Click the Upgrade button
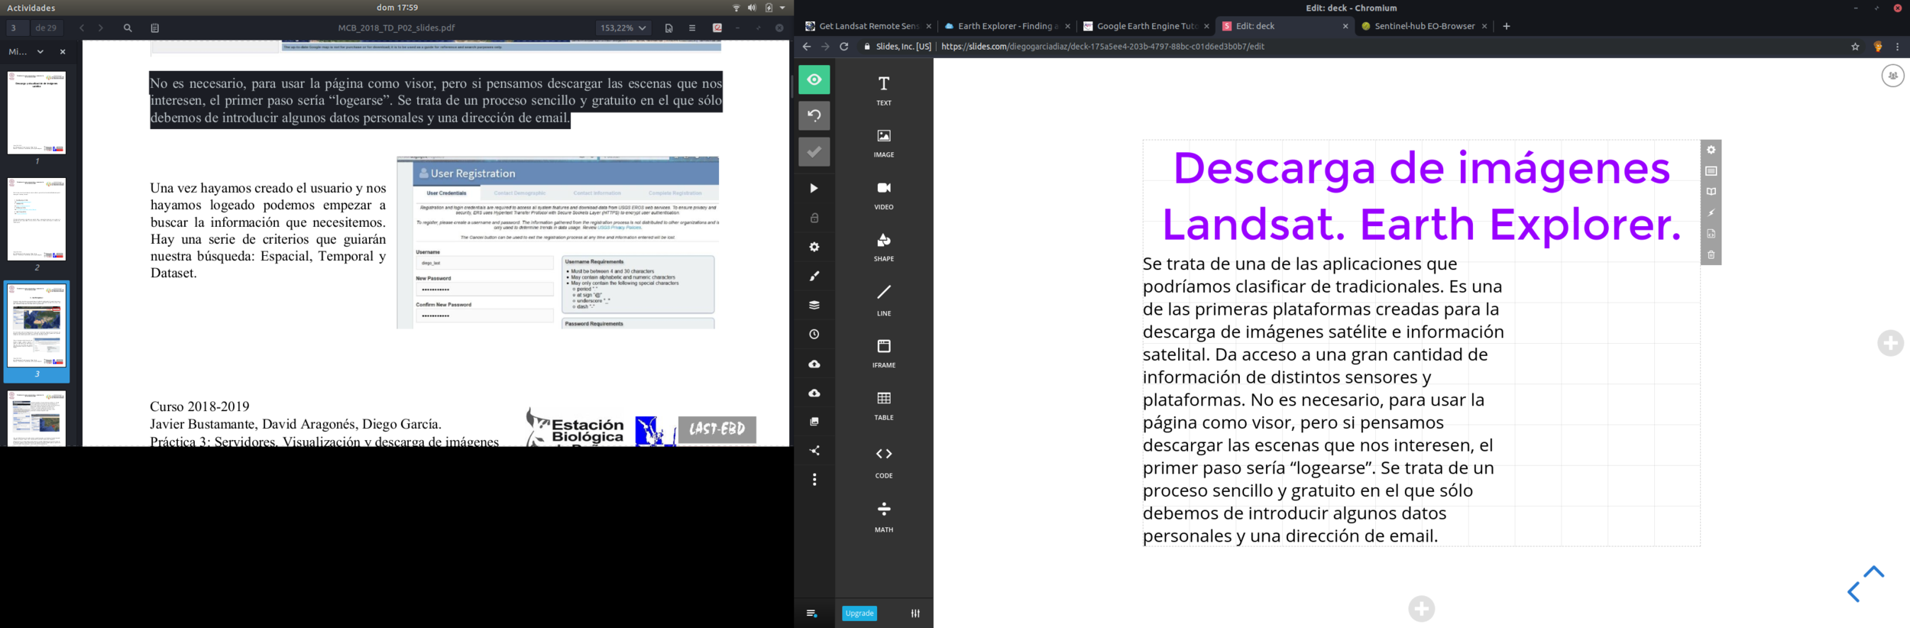Image resolution: width=1910 pixels, height=628 pixels. click(859, 613)
